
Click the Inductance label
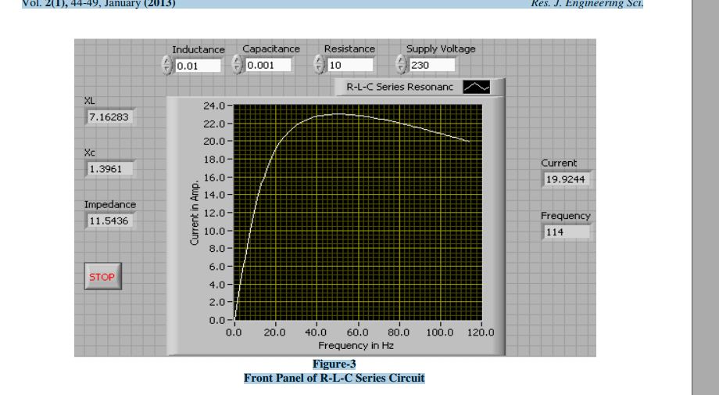pos(199,49)
